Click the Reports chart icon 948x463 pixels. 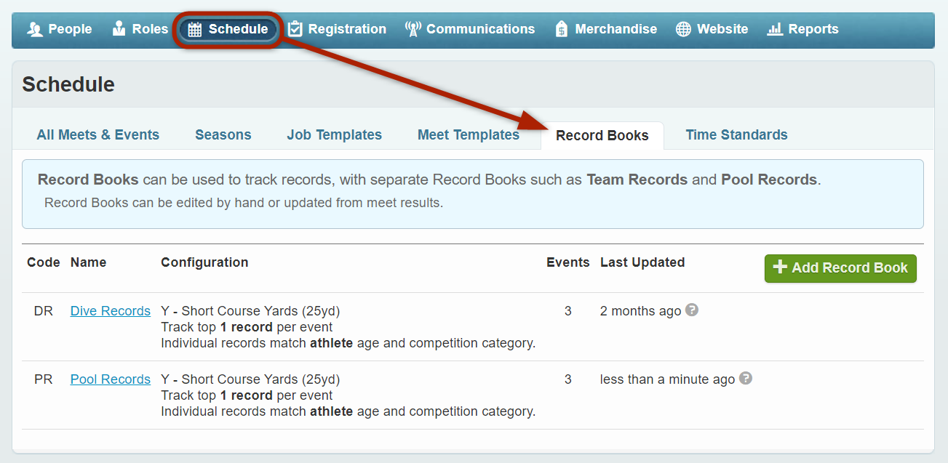coord(775,30)
